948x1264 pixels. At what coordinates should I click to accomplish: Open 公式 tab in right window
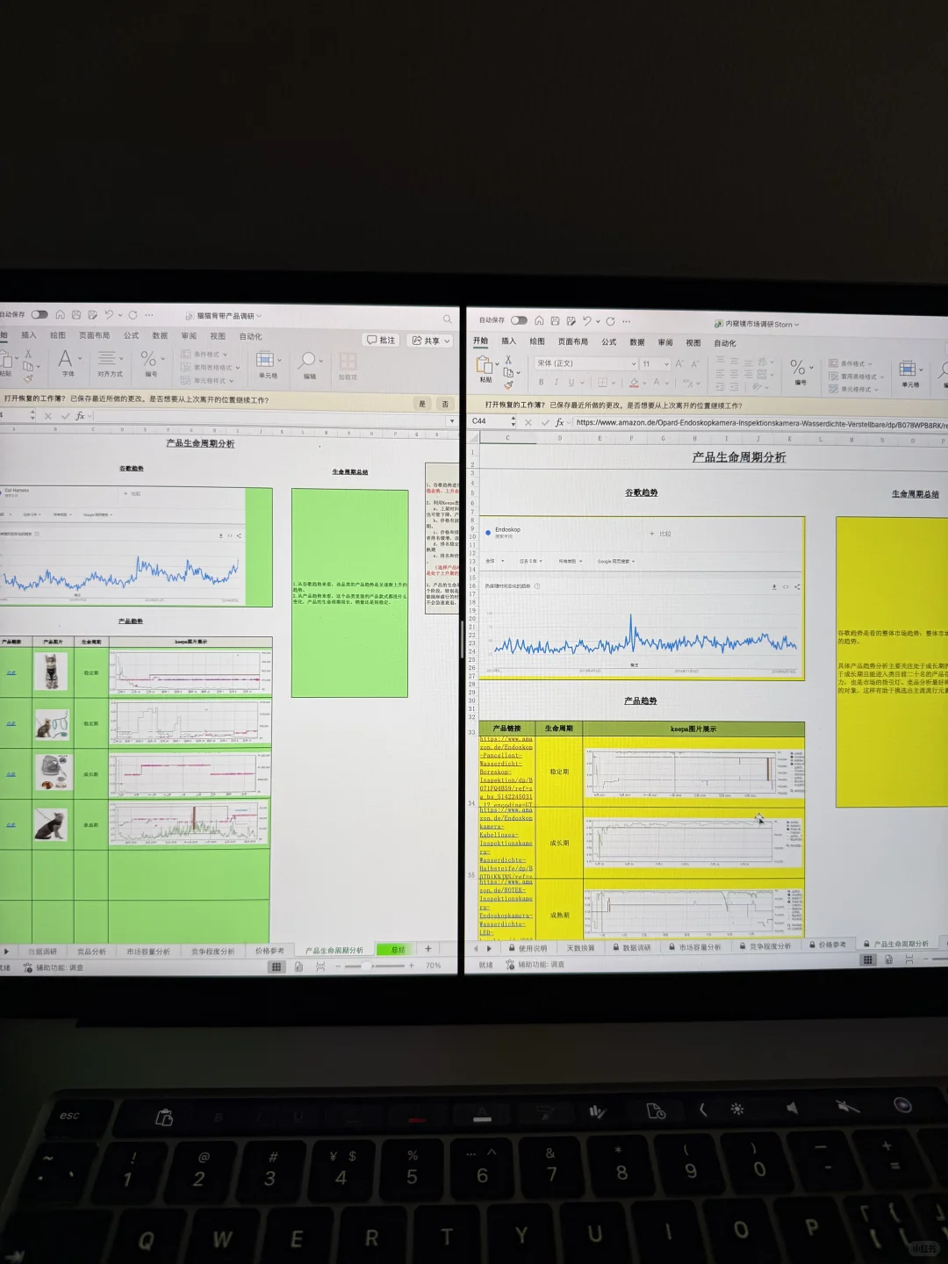(609, 342)
